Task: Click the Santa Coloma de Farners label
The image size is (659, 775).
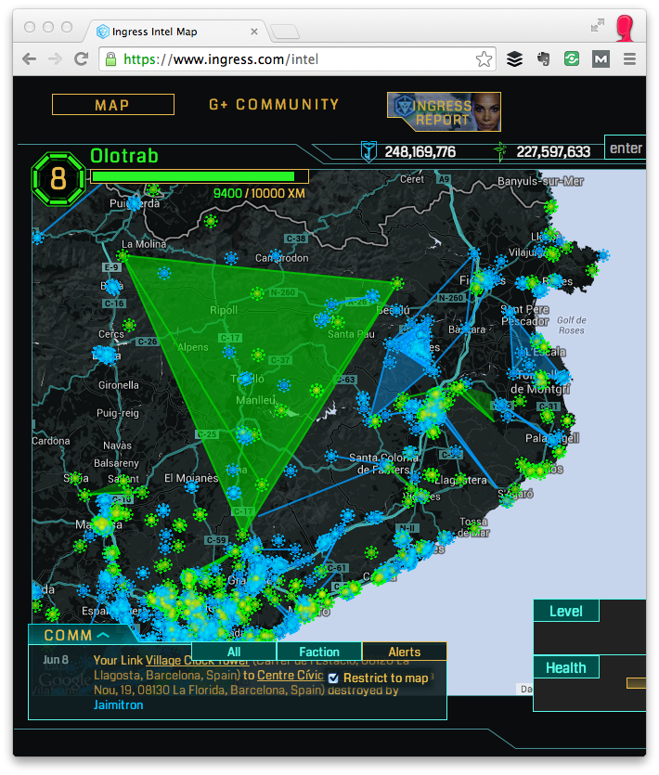Action: point(383,464)
